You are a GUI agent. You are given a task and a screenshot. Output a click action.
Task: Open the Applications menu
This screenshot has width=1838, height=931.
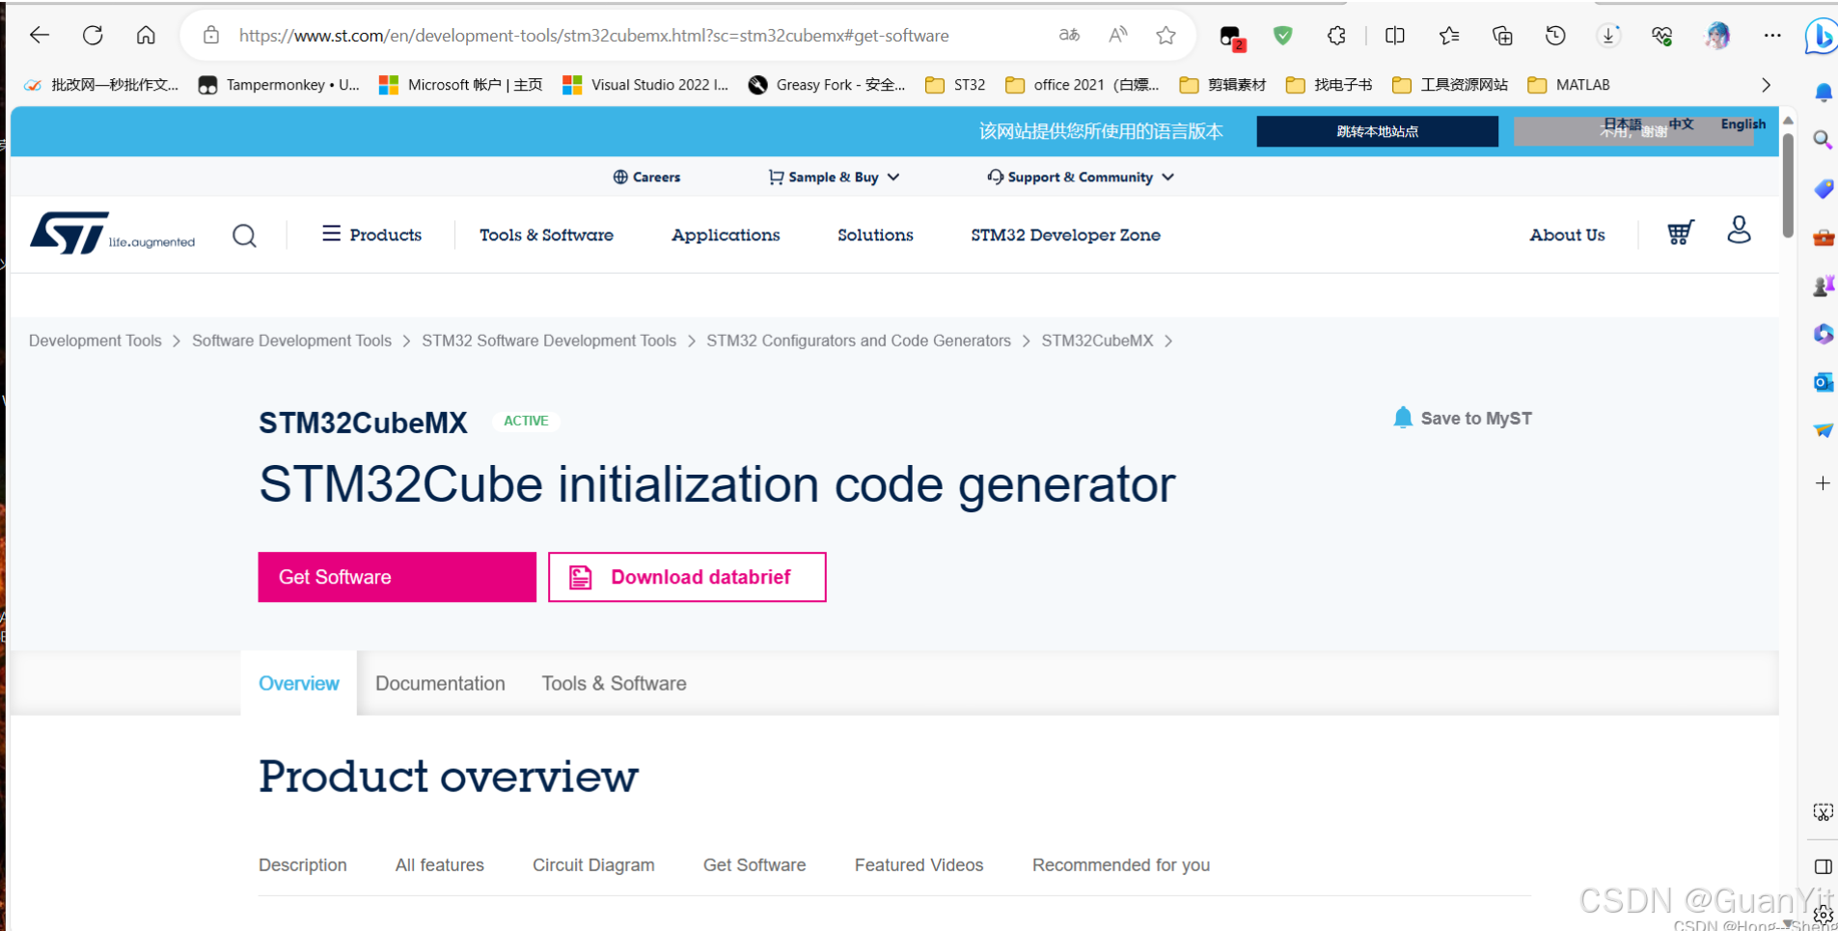[726, 234]
